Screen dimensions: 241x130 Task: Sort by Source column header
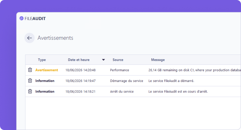coord(118,60)
